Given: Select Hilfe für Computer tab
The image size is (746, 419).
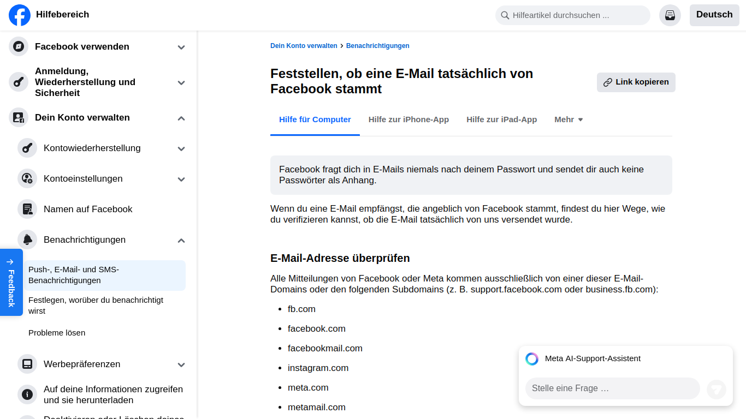Looking at the screenshot, I should (315, 119).
